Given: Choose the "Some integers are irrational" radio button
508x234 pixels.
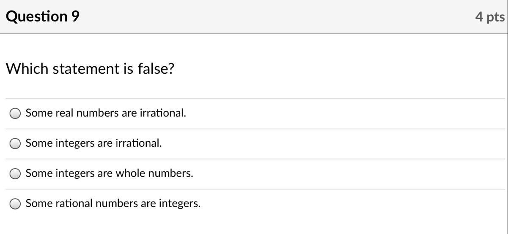Looking at the screenshot, I should [15, 144].
